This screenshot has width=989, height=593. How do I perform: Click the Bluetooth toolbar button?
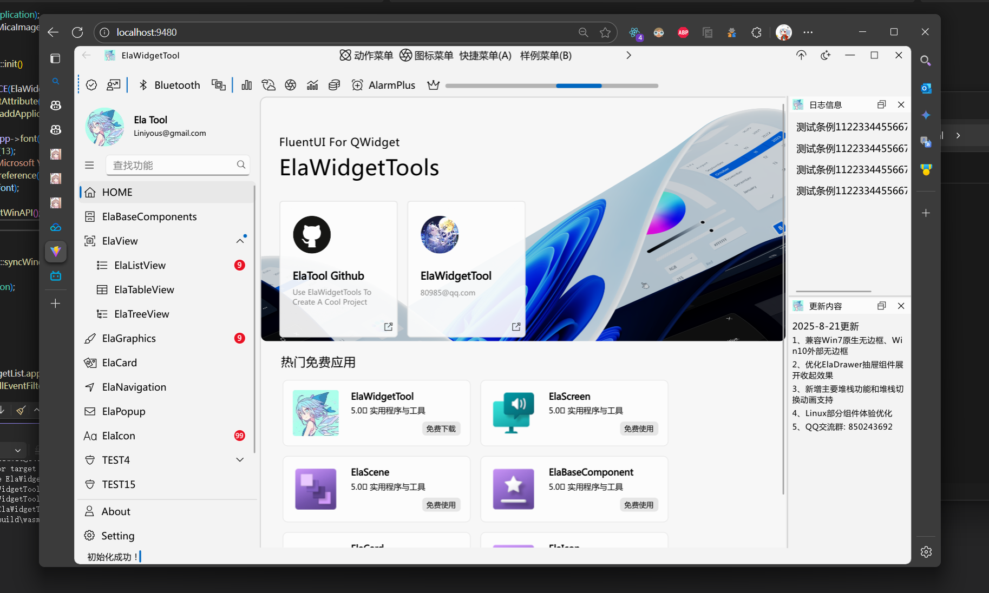pos(169,85)
